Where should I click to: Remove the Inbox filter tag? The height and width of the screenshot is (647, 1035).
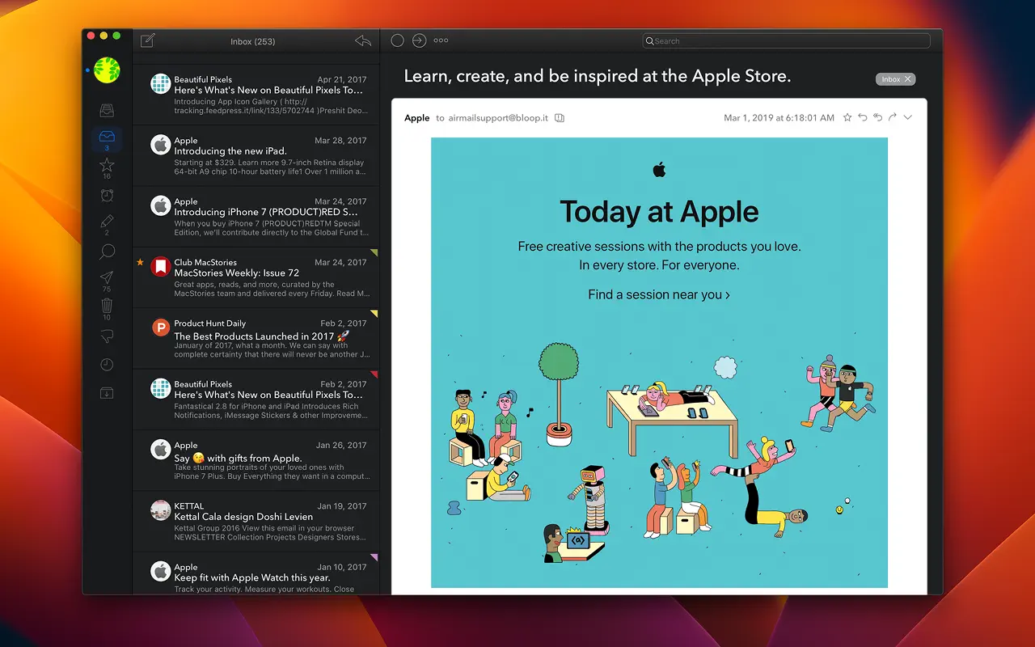coord(907,78)
